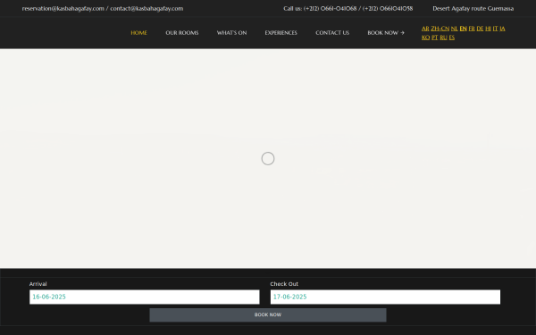Navigate to CONTACT US
Screen dimensions: 536x335
tap(332, 33)
